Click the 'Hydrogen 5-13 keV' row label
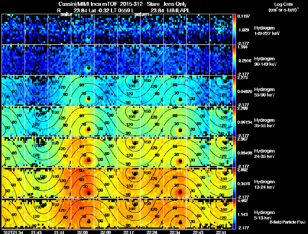 click(264, 215)
